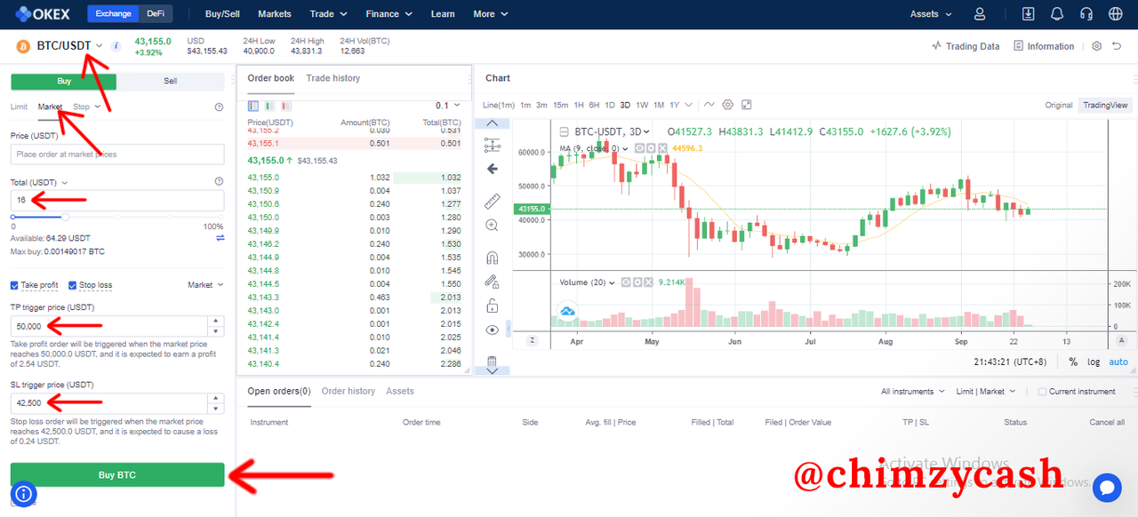
Task: Change order book depth 0.1 dropdown
Action: pos(448,105)
